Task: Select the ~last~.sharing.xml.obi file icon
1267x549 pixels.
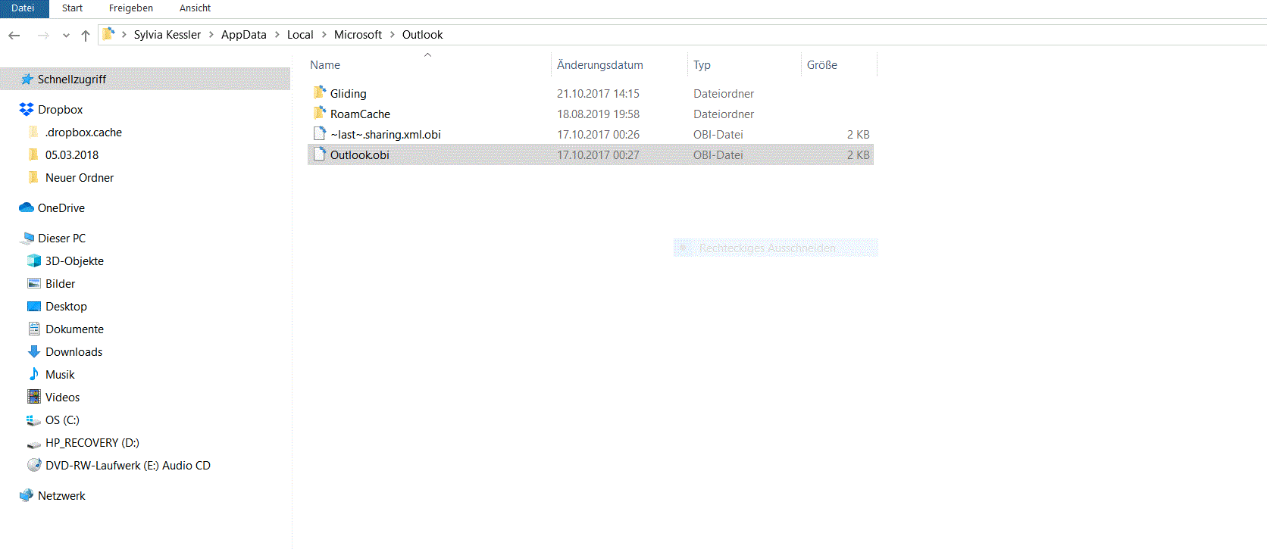Action: [x=320, y=133]
